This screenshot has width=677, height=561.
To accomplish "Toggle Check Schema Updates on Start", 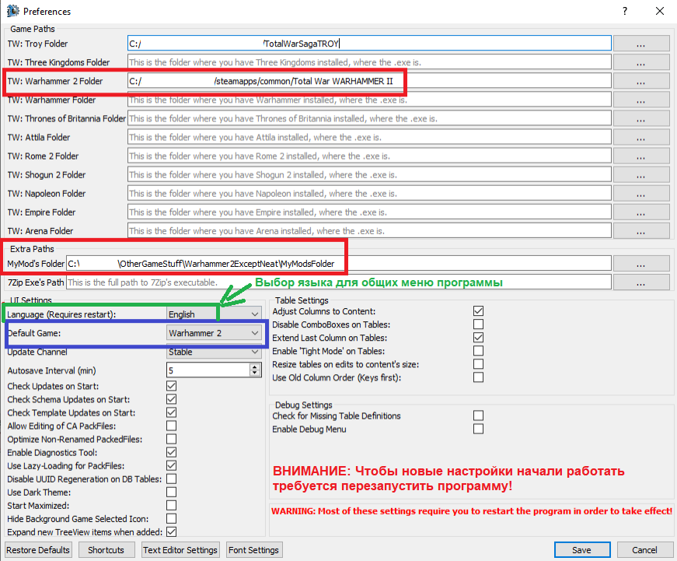I will (x=172, y=399).
